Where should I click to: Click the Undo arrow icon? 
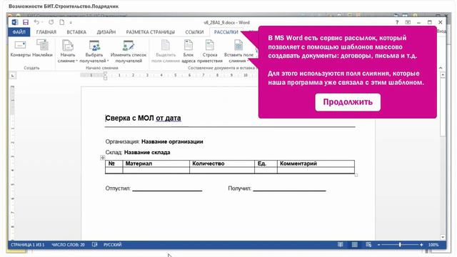pos(36,22)
